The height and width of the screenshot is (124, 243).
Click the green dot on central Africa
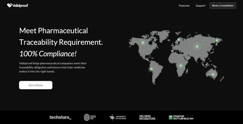point(181,65)
